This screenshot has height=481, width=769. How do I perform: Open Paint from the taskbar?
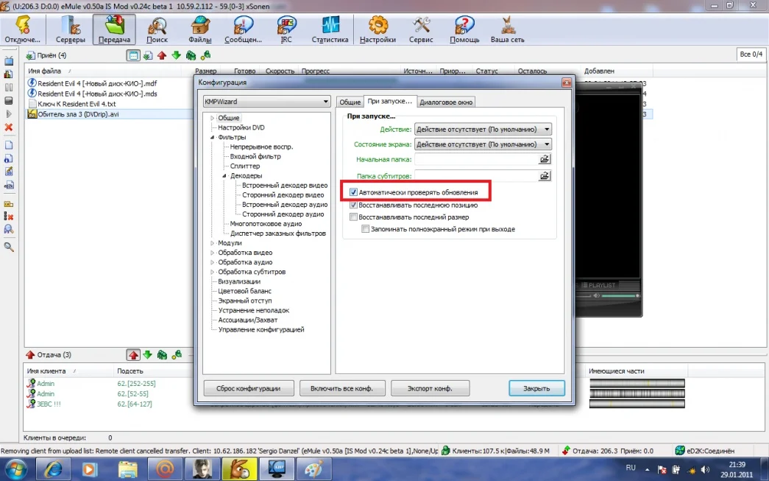click(x=313, y=469)
